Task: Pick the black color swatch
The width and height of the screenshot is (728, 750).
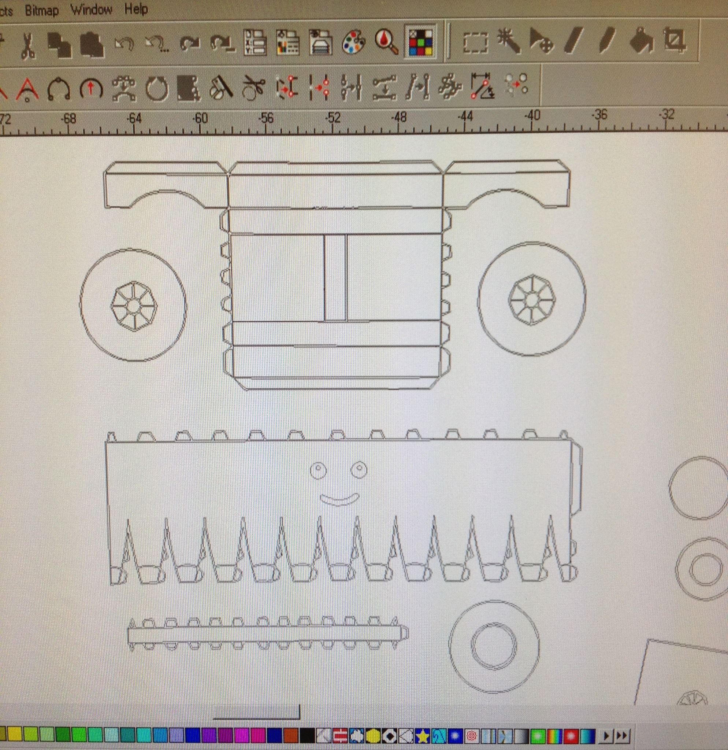Action: 307,735
